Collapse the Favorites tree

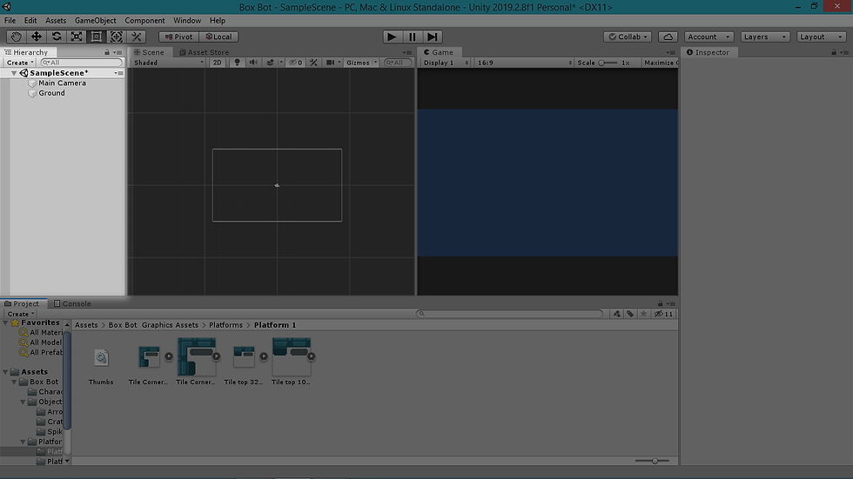pyautogui.click(x=5, y=323)
